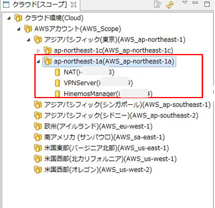Select AWSアカウント(AWS_Scope) tree label
Screen dimensions: 215x208
point(78,29)
